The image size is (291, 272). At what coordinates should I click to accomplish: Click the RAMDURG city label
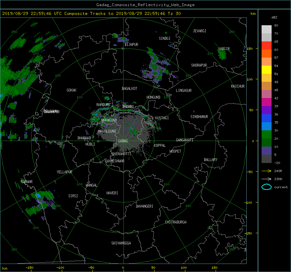click(103, 105)
